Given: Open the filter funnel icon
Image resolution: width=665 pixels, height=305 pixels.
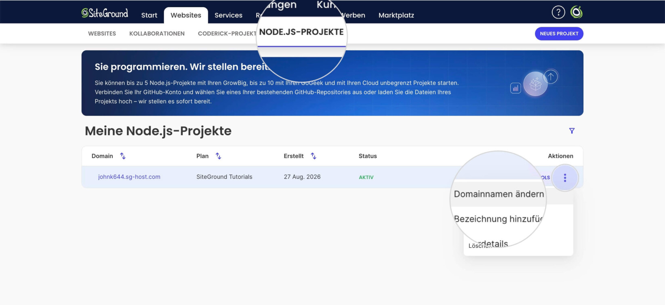Looking at the screenshot, I should 572,131.
